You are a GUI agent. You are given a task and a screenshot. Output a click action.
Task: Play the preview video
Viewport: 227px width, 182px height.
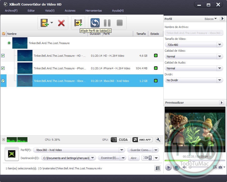click(168, 167)
